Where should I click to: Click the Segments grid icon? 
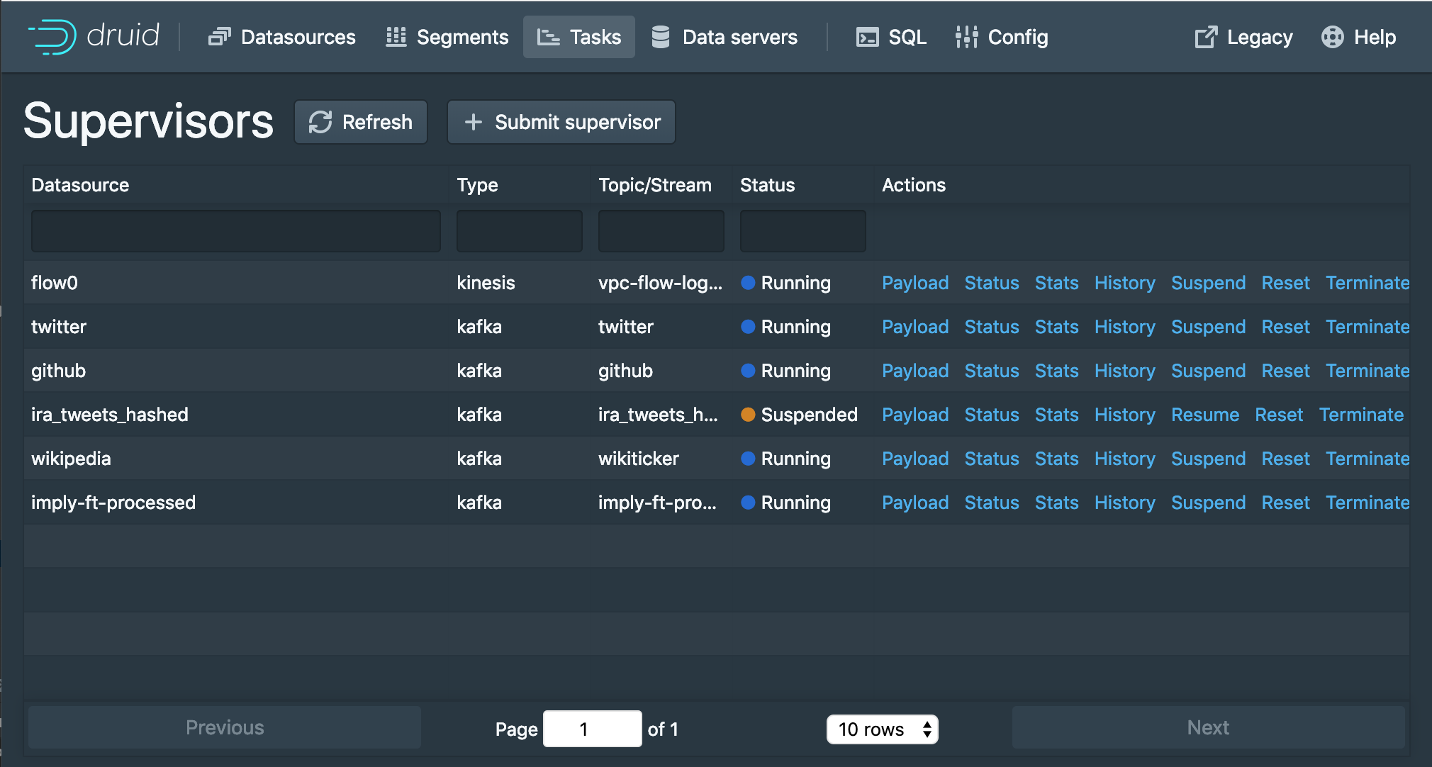click(x=396, y=37)
